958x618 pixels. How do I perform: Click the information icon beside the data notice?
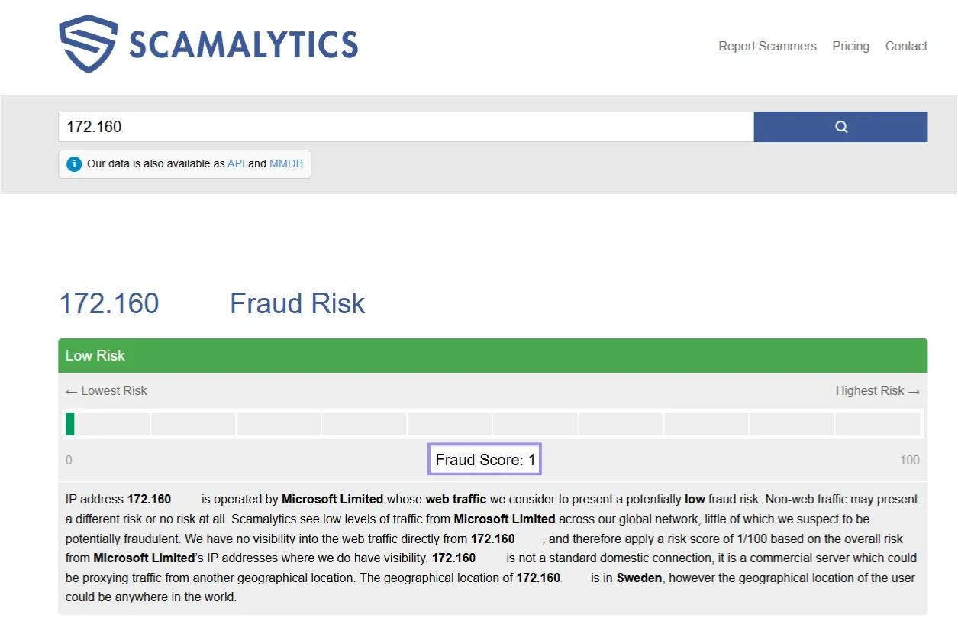pyautogui.click(x=74, y=163)
